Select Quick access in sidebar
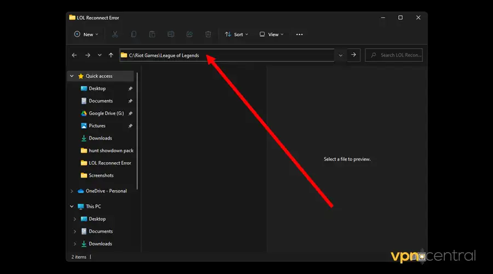 tap(99, 76)
